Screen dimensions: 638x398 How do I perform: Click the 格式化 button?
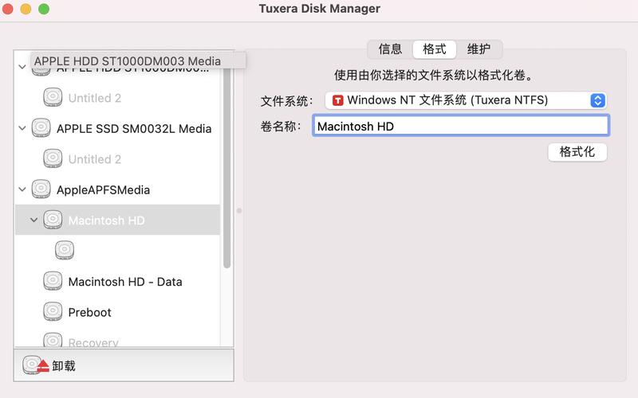coord(577,152)
